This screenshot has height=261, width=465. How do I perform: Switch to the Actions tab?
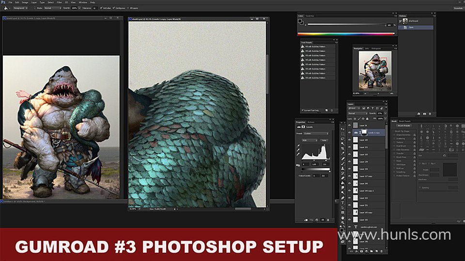(311, 122)
